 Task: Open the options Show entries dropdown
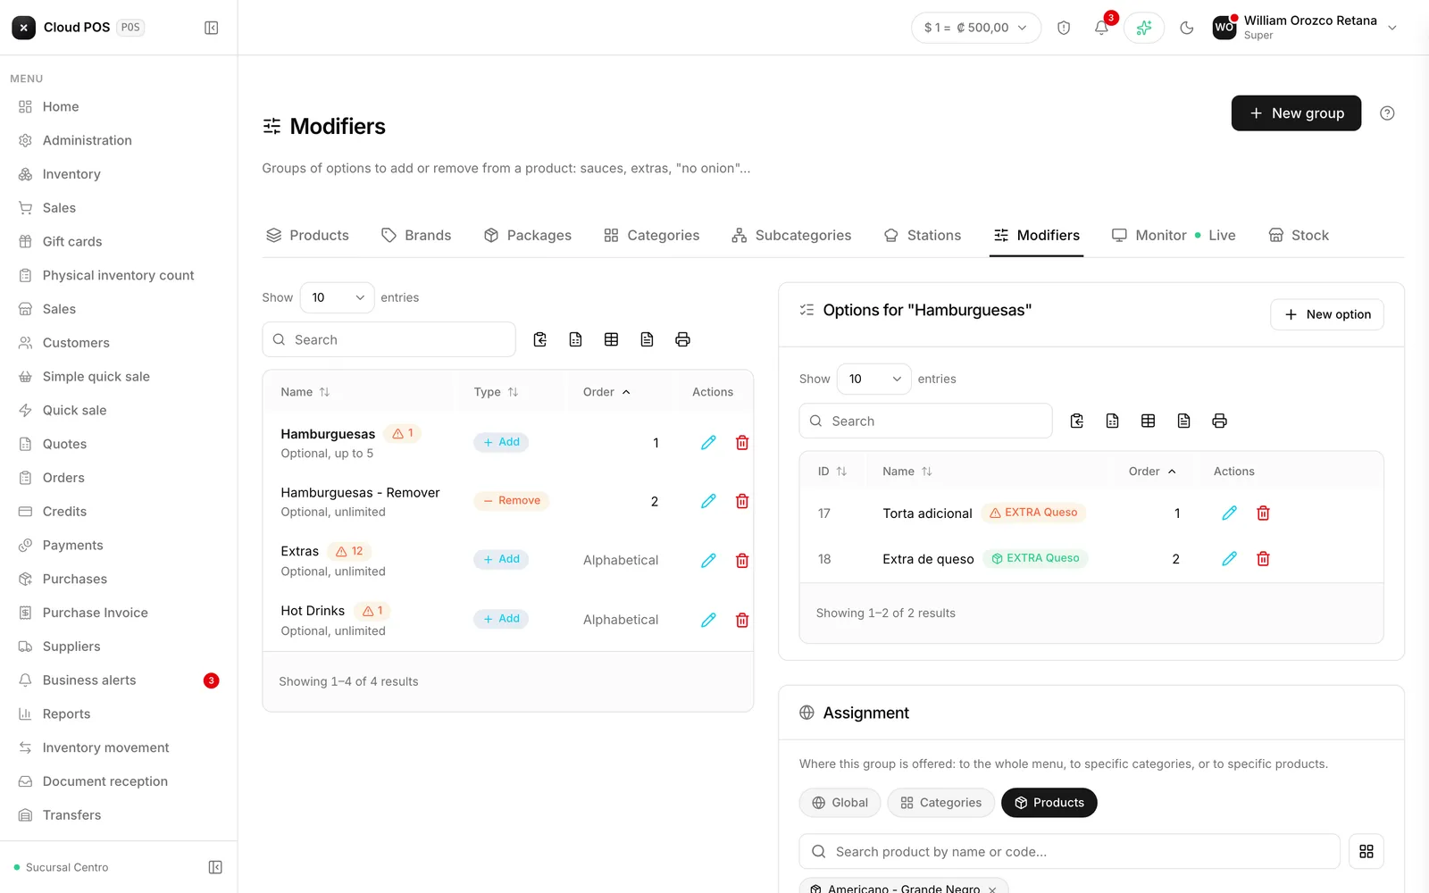(874, 379)
